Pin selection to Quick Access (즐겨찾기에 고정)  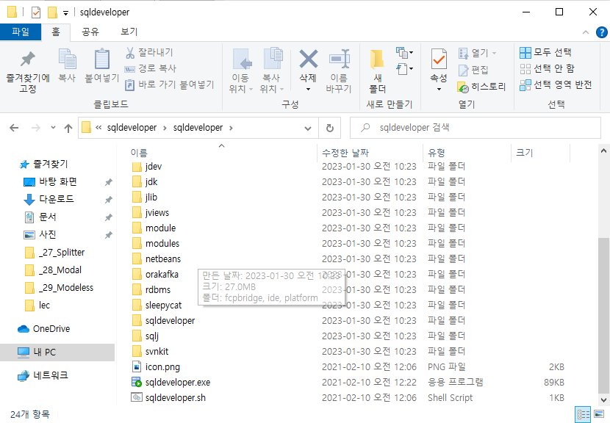(x=28, y=71)
